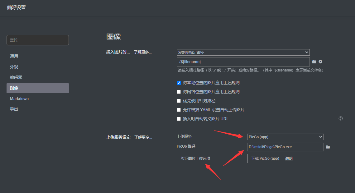Clear the ./${filename} image path
The image size is (355, 193).
point(320,62)
